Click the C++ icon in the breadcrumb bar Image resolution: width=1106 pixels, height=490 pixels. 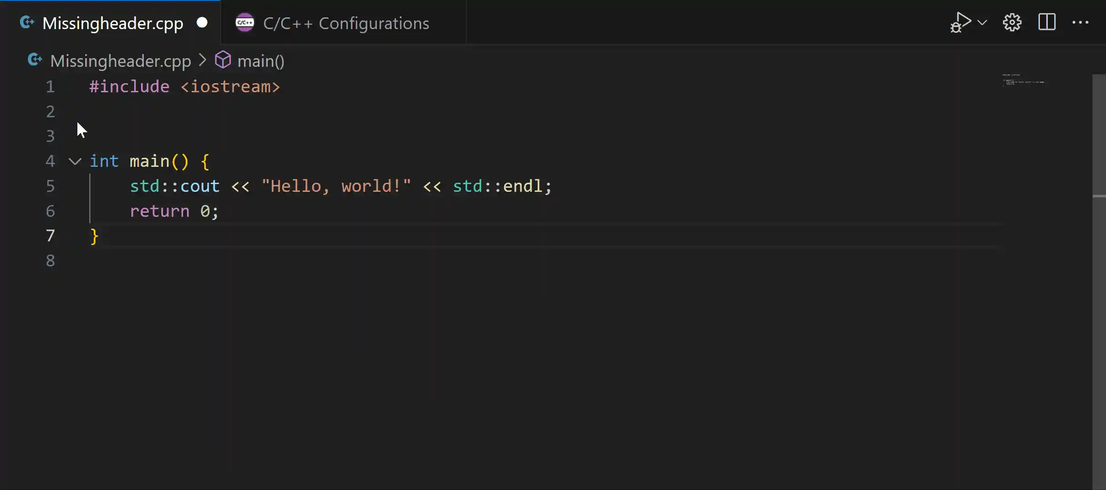coord(34,60)
